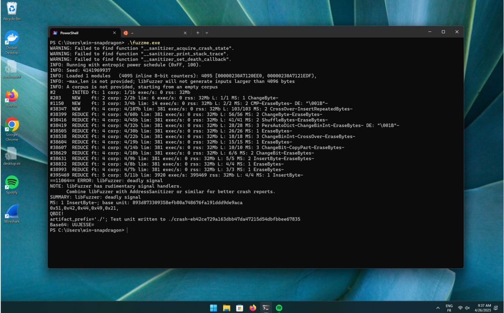The height and width of the screenshot is (313, 504).
Task: Click the '#38347 NEW' output line
Action: tap(201, 109)
